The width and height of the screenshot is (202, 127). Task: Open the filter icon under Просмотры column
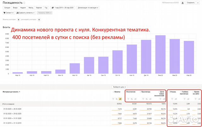(143, 99)
